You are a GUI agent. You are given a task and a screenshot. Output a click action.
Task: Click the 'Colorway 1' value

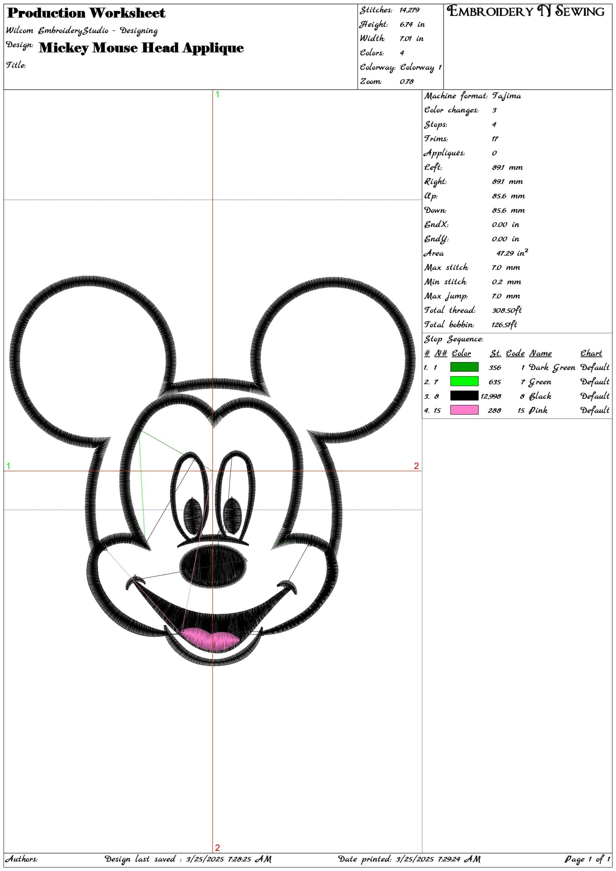coord(421,67)
